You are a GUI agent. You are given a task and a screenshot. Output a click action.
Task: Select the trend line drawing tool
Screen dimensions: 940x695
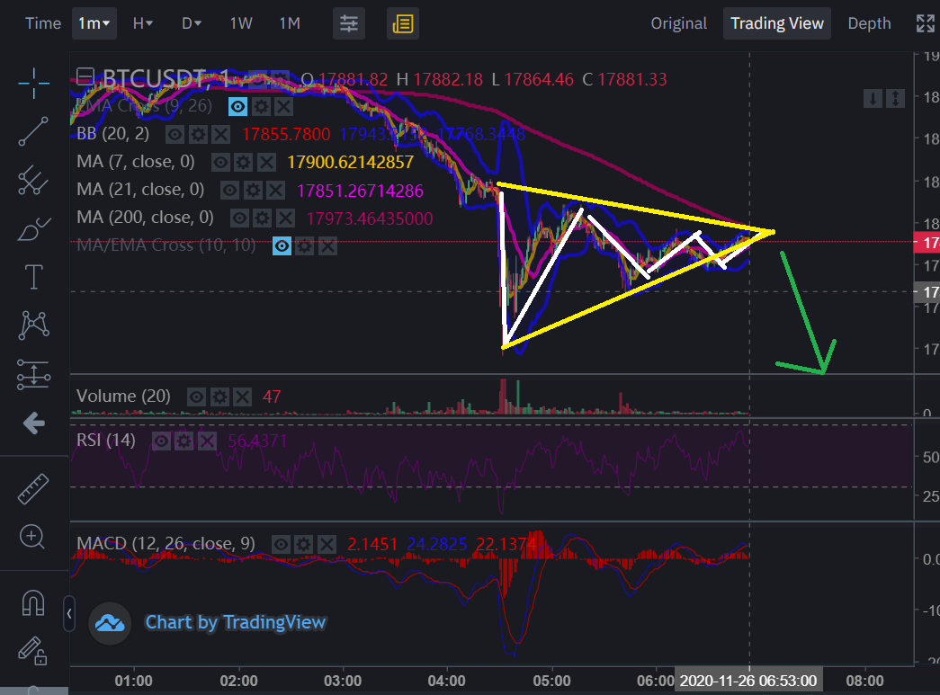tap(33, 131)
